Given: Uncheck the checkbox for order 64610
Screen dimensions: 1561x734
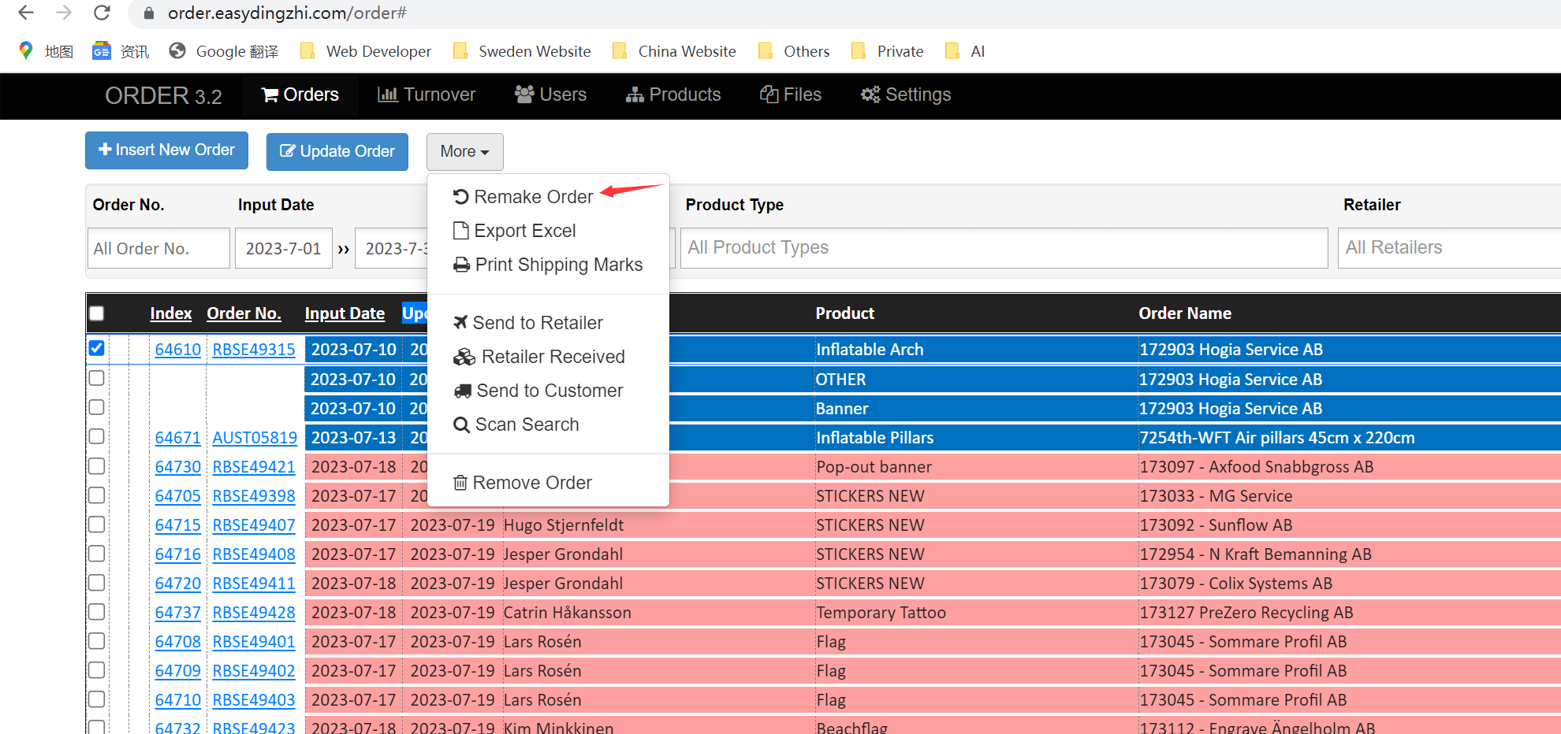Looking at the screenshot, I should tap(97, 348).
